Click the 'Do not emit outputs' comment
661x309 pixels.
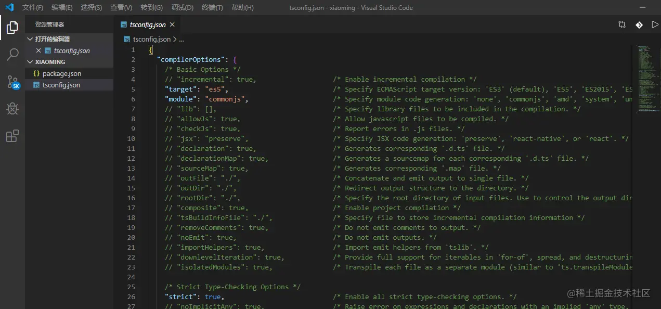click(385, 237)
